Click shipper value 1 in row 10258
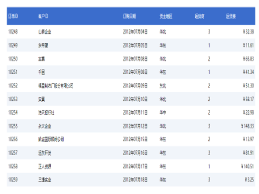The image size is (259, 194). click(x=209, y=166)
